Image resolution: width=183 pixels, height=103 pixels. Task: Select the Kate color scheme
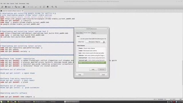92,53
